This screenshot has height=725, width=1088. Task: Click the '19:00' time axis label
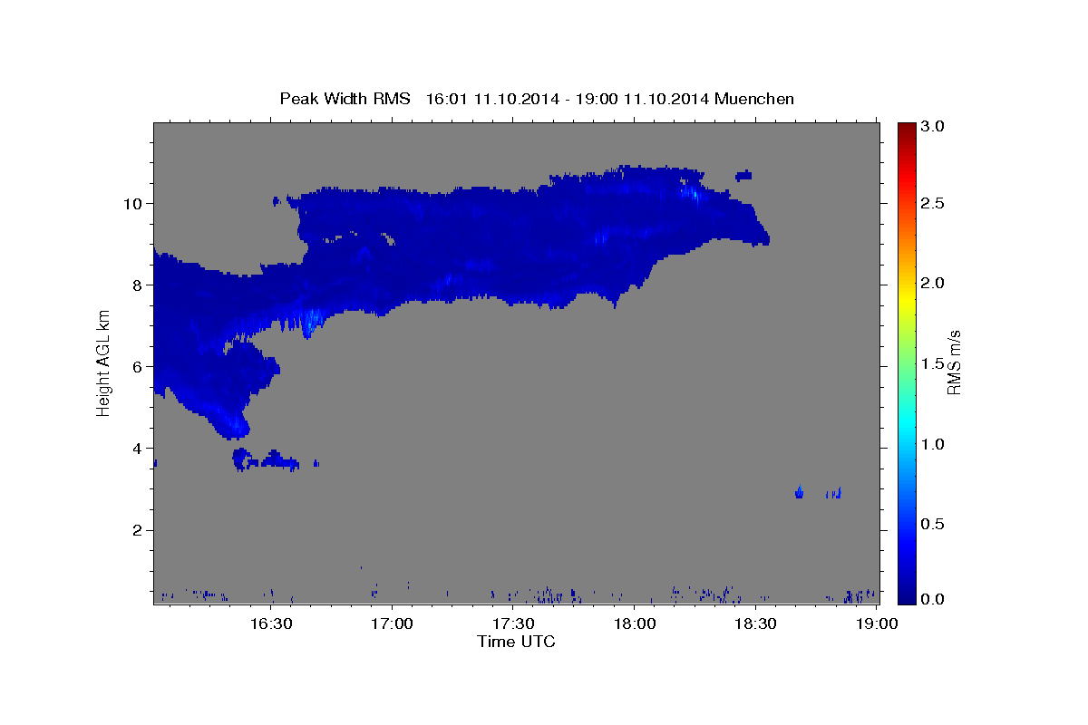click(x=876, y=623)
